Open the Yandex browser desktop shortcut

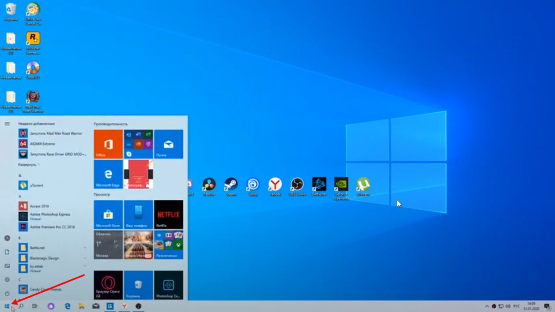275,186
